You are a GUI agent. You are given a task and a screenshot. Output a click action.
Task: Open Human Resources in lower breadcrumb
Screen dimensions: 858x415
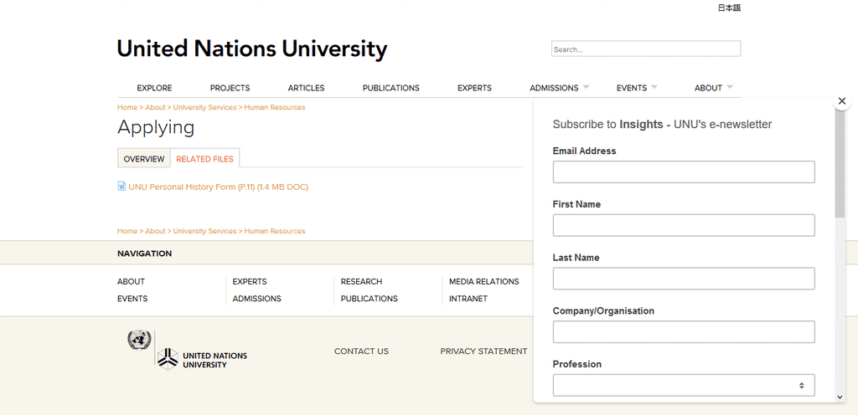tap(275, 231)
